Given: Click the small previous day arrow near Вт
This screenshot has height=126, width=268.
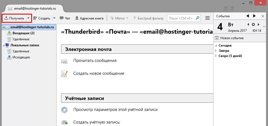Looking at the screenshot, I should [248, 24].
